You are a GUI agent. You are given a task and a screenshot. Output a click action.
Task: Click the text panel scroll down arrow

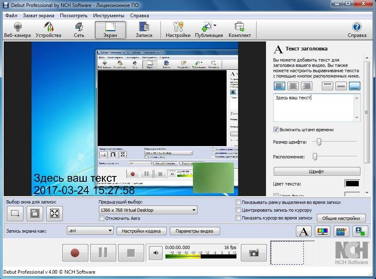(x=367, y=193)
